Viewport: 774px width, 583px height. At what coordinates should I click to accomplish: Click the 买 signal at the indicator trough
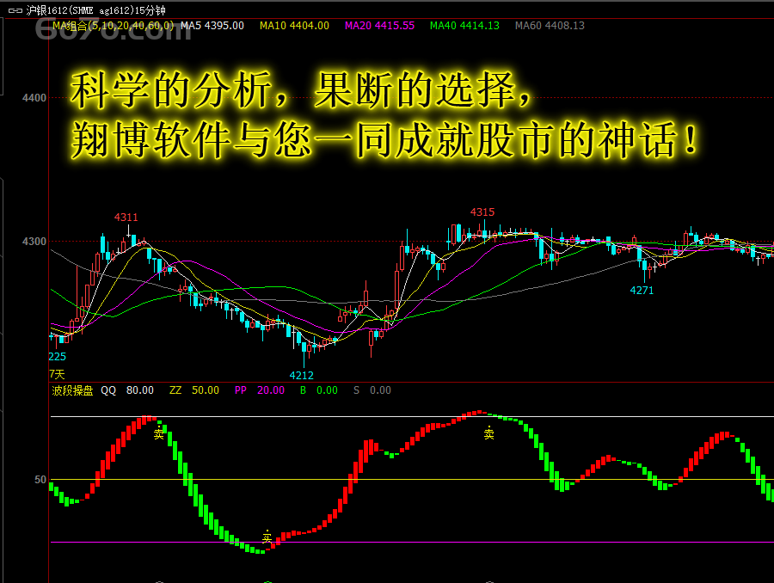pyautogui.click(x=267, y=537)
